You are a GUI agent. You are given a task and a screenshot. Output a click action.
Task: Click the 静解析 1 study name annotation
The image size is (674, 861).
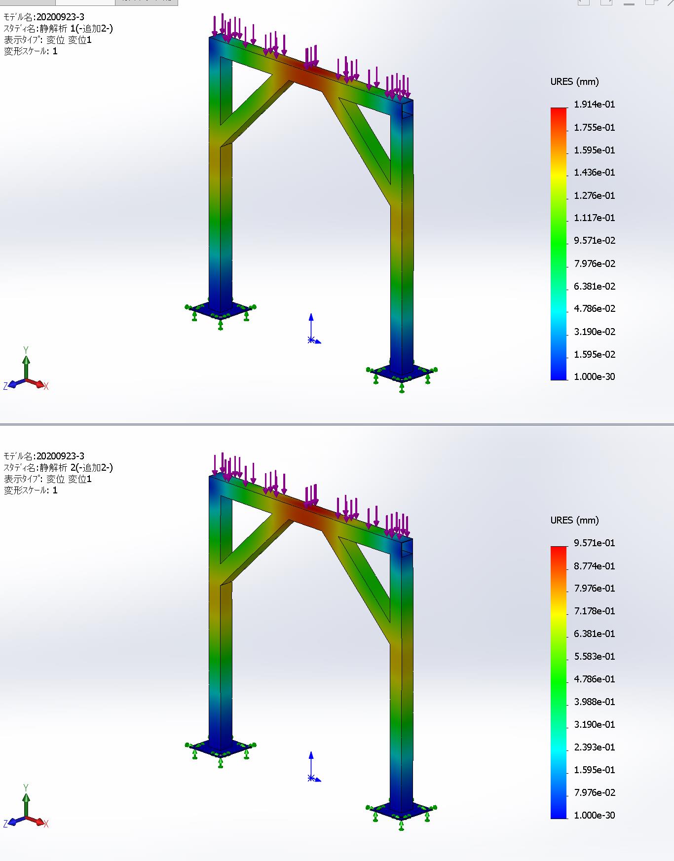coord(58,29)
